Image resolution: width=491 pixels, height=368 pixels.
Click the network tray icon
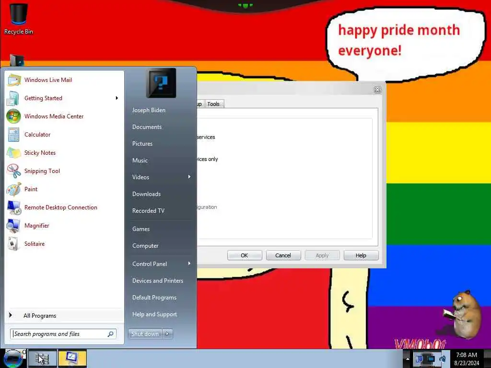pos(431,358)
